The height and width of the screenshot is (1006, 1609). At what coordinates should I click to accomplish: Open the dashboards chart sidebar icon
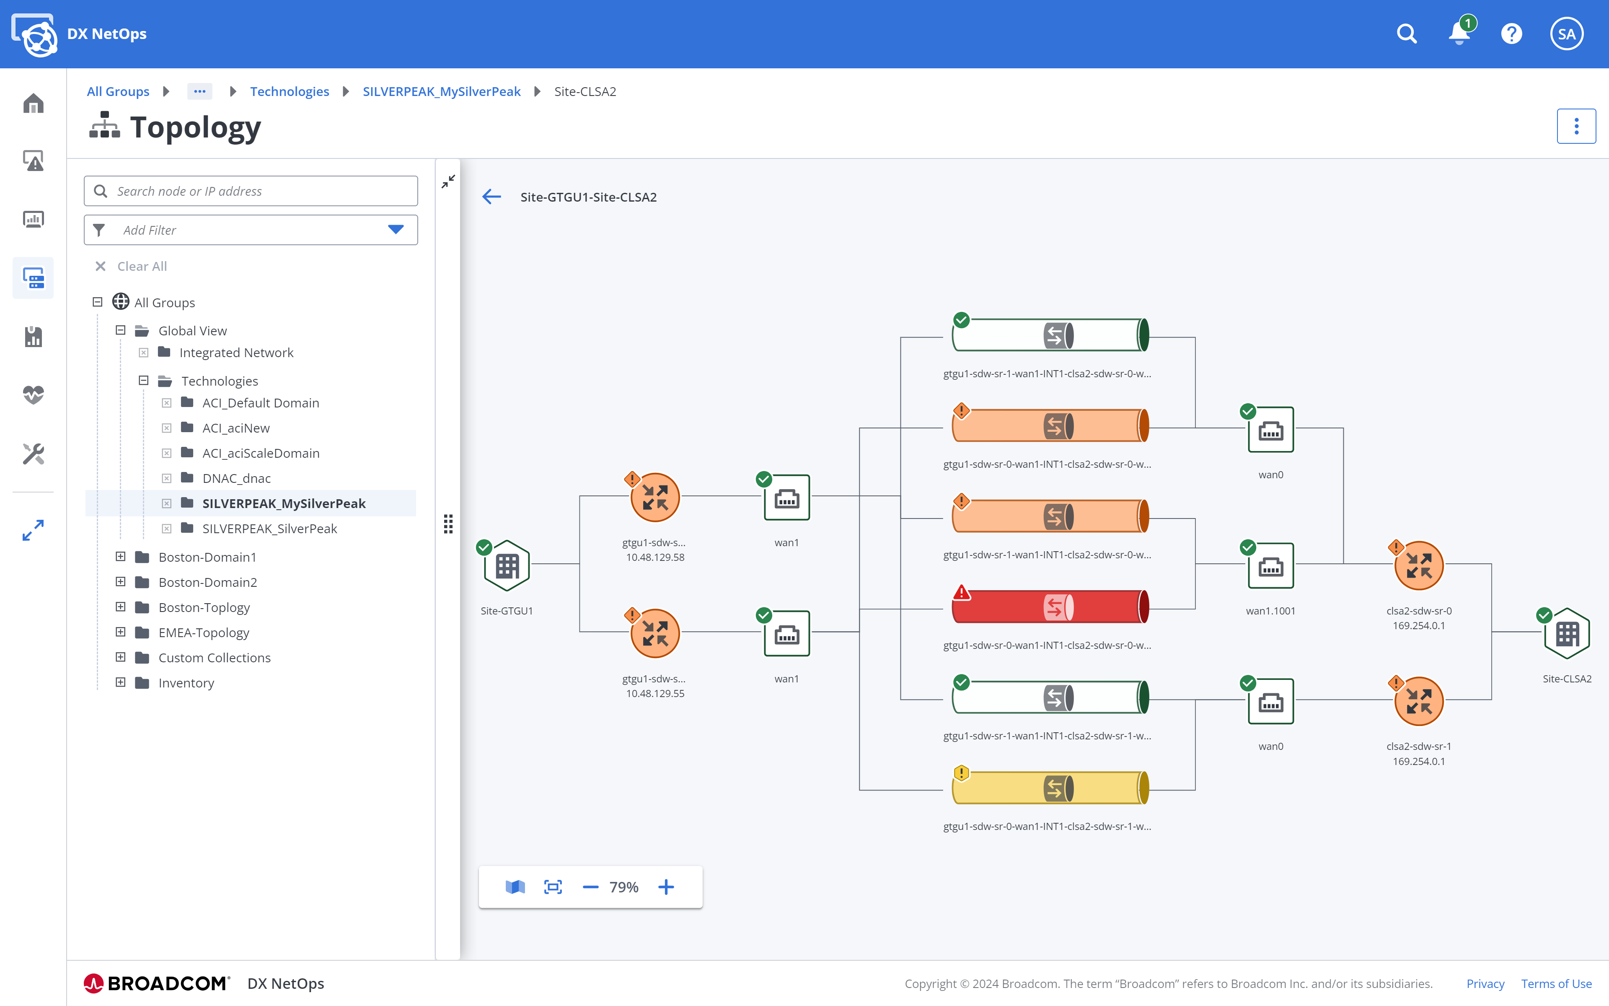pyautogui.click(x=33, y=219)
